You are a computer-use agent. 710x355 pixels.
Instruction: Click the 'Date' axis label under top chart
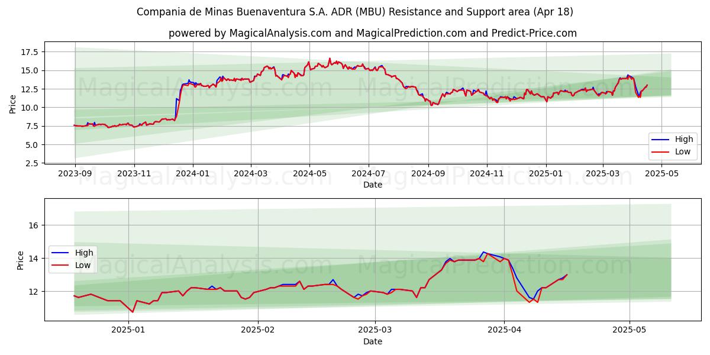click(x=373, y=185)
